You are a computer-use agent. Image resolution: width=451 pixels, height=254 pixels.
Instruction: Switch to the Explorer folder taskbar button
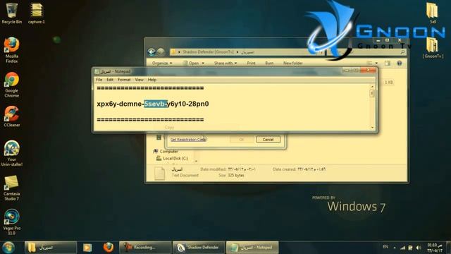point(51,248)
